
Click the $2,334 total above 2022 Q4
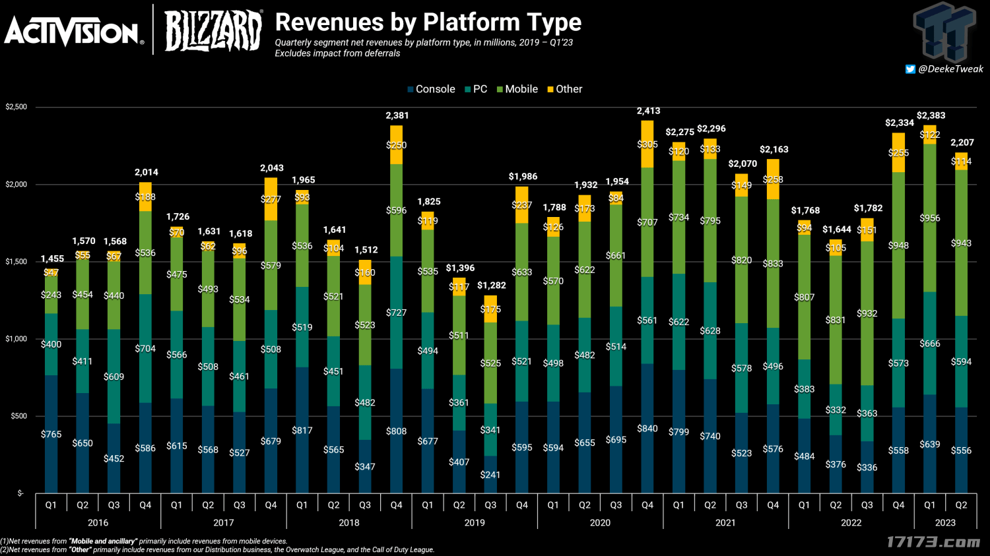tap(900, 123)
